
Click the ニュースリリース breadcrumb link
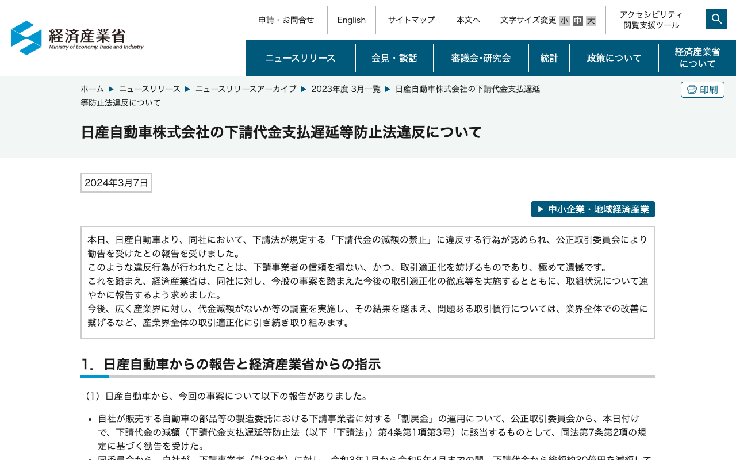click(149, 89)
